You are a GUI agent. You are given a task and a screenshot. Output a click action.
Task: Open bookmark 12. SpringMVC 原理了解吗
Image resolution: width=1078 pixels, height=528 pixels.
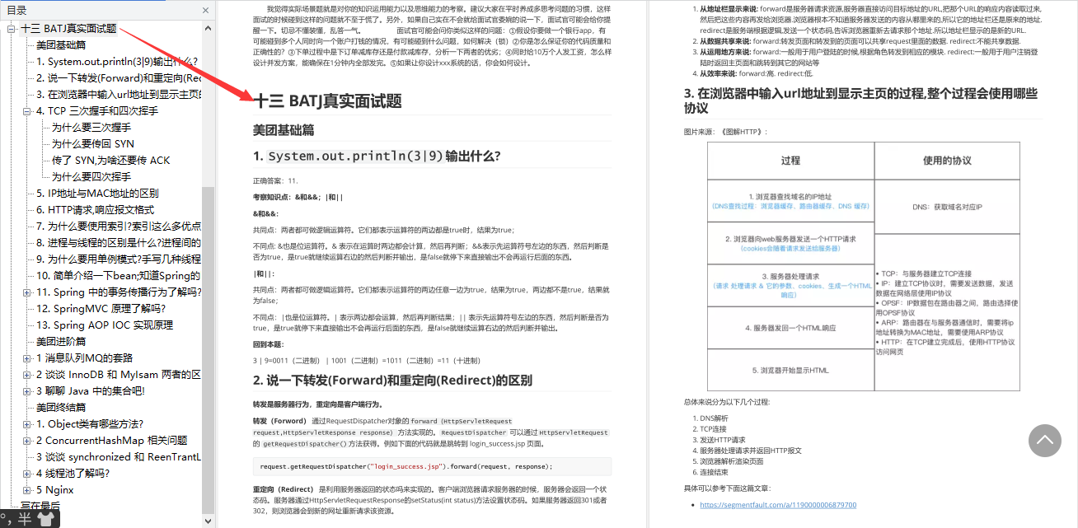[x=101, y=309]
